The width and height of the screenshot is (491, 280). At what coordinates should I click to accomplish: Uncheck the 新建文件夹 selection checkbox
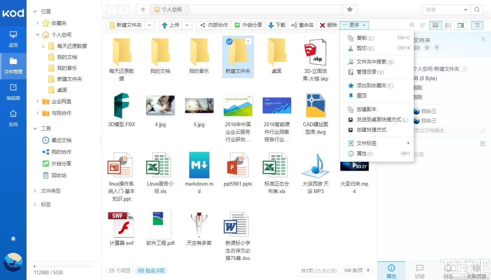[229, 42]
